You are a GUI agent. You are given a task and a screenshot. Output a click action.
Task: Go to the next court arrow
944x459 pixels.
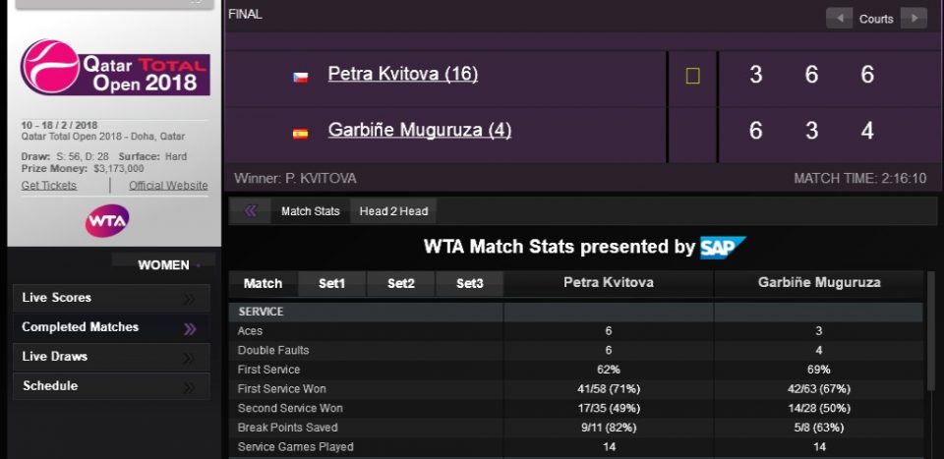[x=914, y=19]
